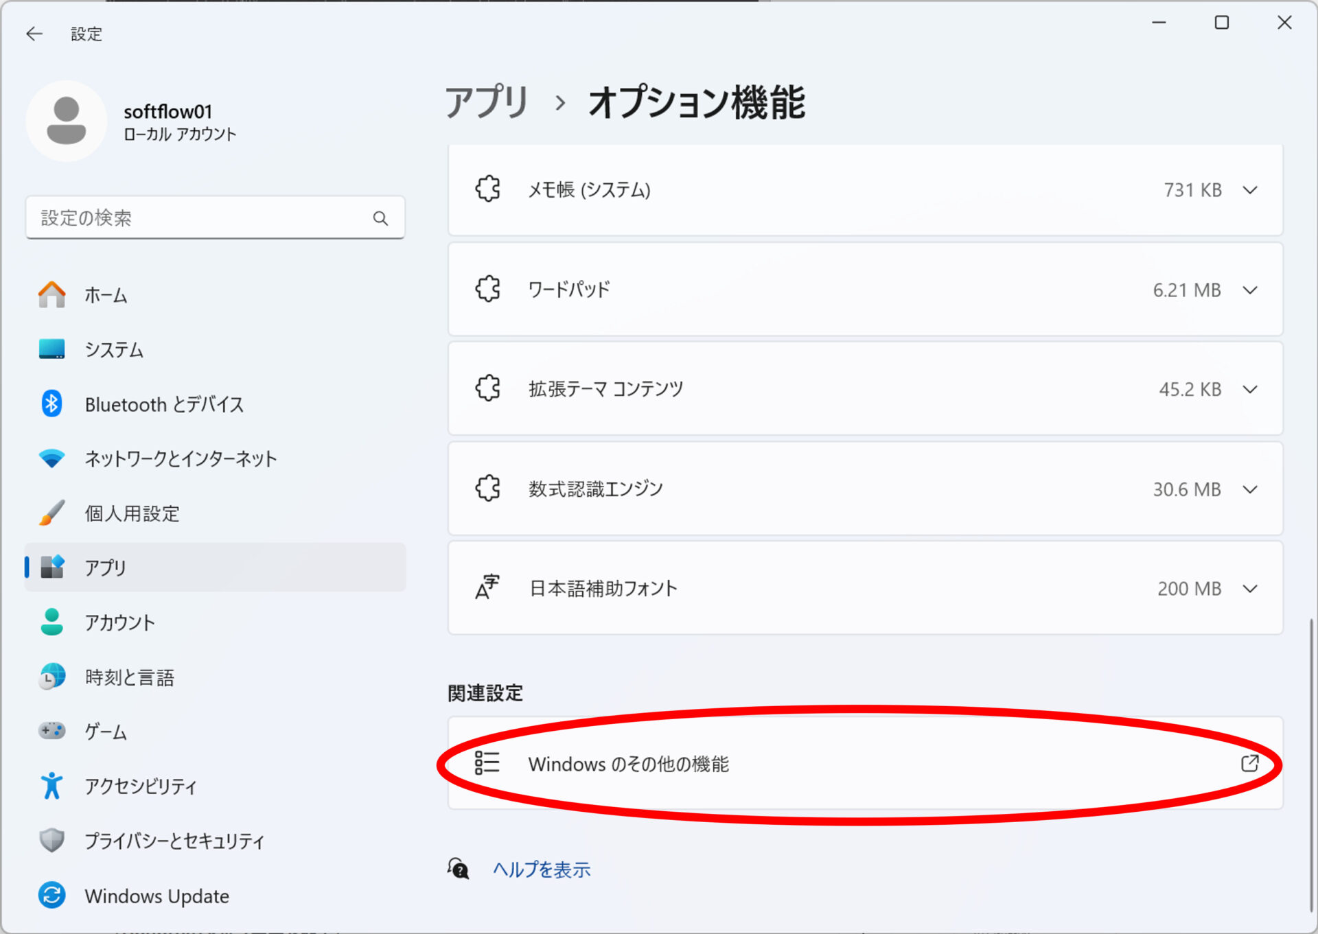Click the 6.21 MB size value
The width and height of the screenshot is (1318, 934).
(1187, 290)
